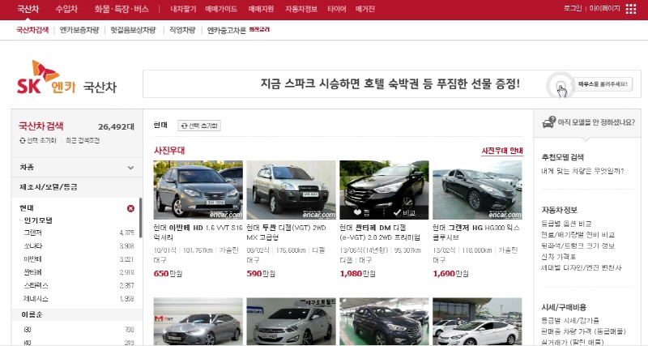648x346 pixels.
Task: Open 현대 아반떼 HD 1.6 VVT listing title
Action: [198, 233]
